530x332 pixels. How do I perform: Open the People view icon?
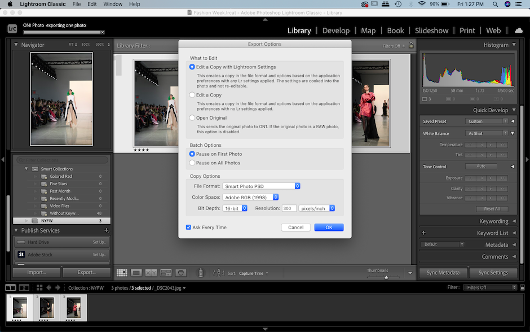coord(181,273)
